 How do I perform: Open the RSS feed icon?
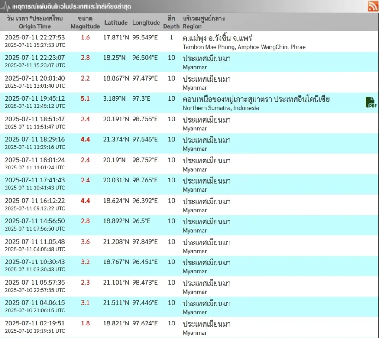[373, 6]
